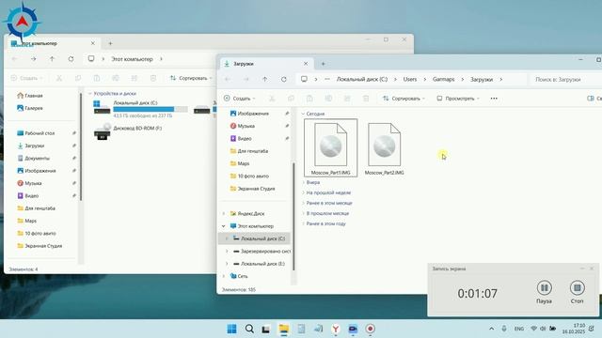Click Back arrow in Загрузки window
Screen dimensions: 602x338
[x=228, y=79]
